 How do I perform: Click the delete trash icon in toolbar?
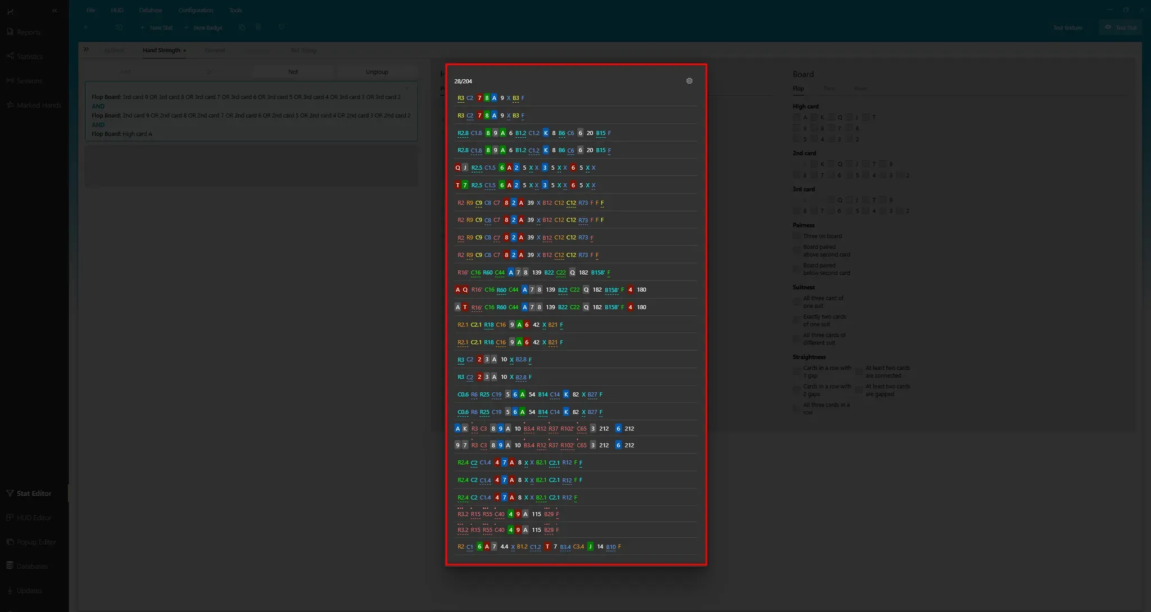(x=258, y=28)
